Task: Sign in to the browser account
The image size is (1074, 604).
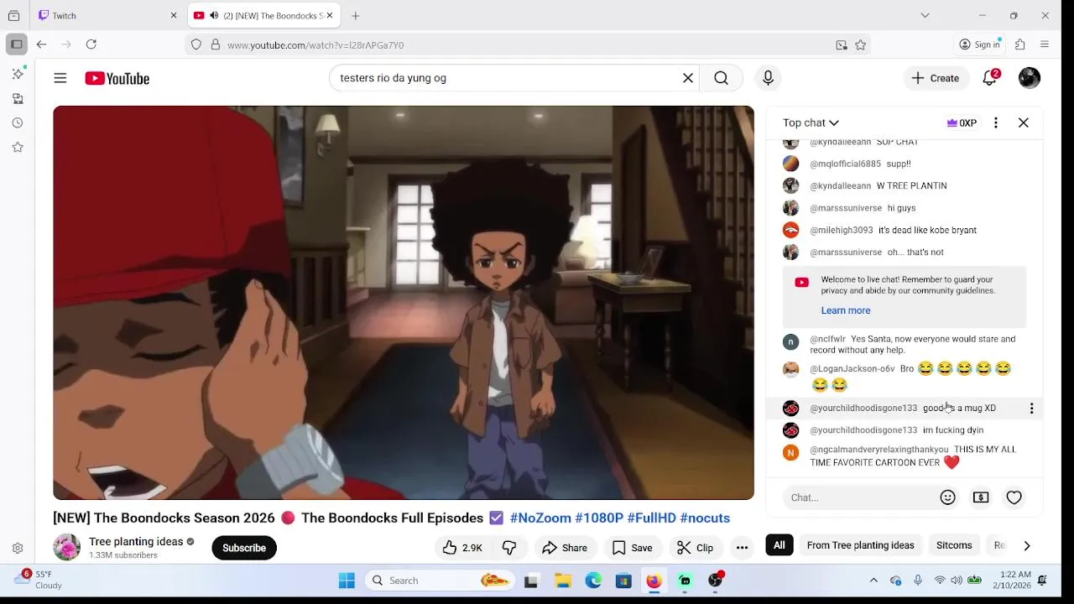Action: pyautogui.click(x=980, y=44)
